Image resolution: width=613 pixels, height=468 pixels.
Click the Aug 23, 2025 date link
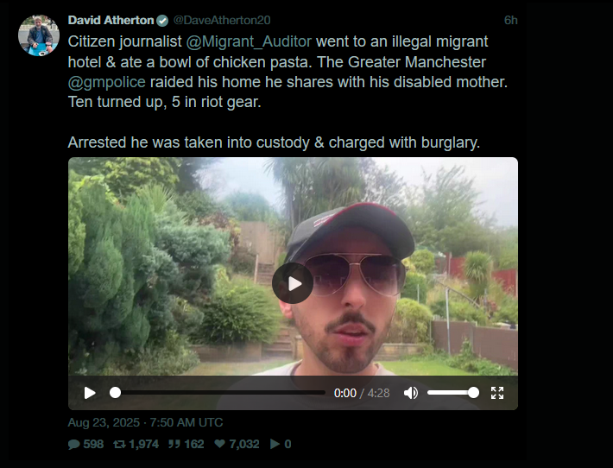pos(145,422)
